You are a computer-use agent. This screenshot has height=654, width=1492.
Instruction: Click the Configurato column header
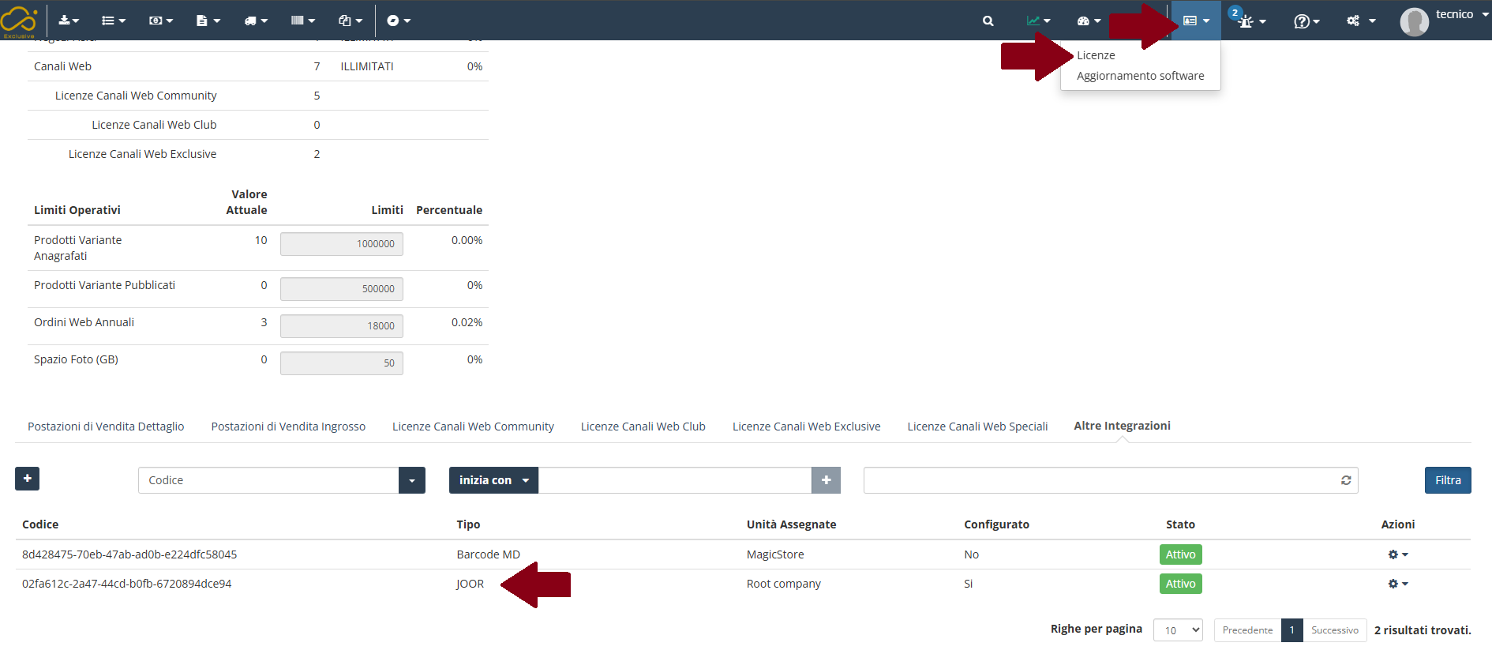coord(996,524)
